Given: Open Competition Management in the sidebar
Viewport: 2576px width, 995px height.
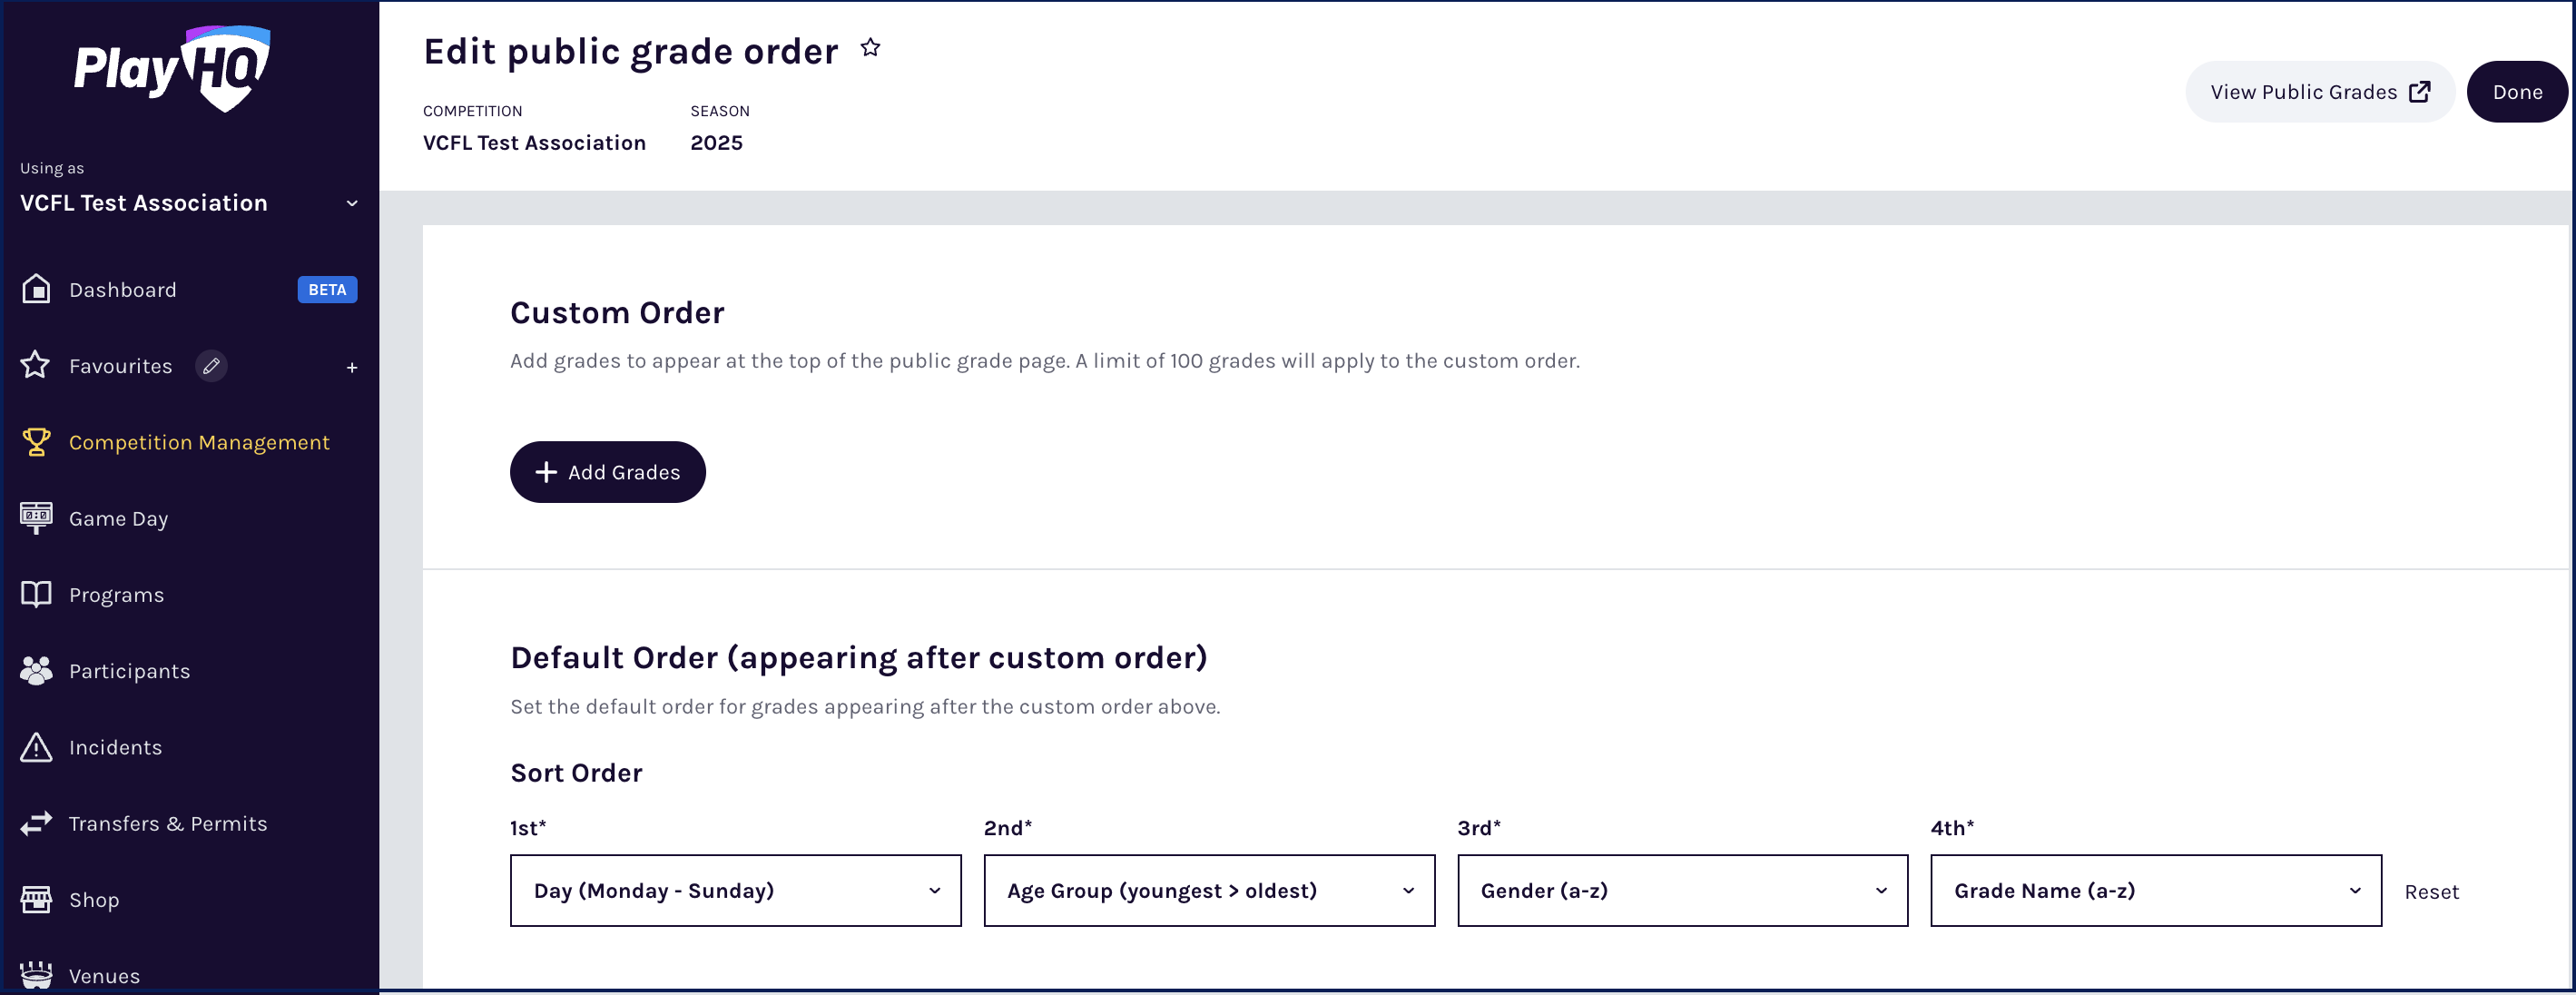Looking at the screenshot, I should click(198, 442).
